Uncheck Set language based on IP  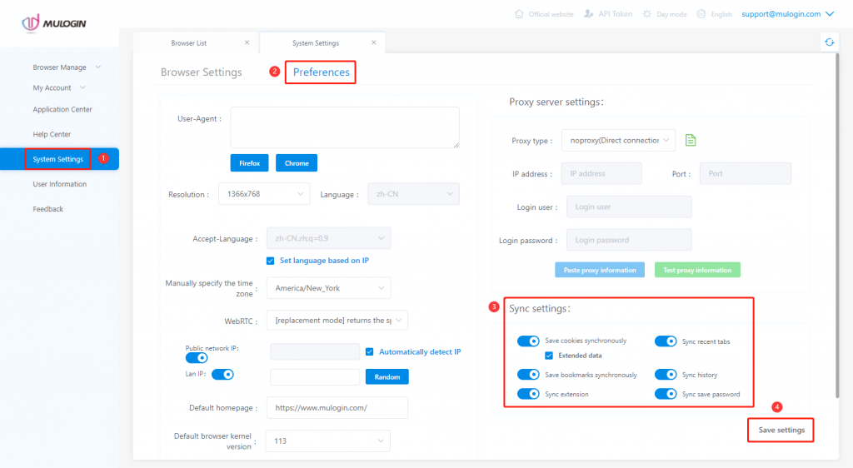point(271,261)
